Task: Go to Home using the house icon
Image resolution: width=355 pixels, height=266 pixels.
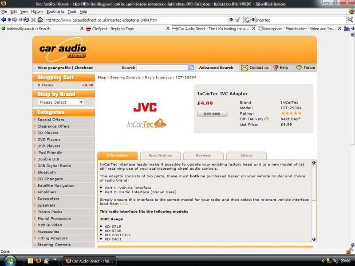Action: (40, 20)
